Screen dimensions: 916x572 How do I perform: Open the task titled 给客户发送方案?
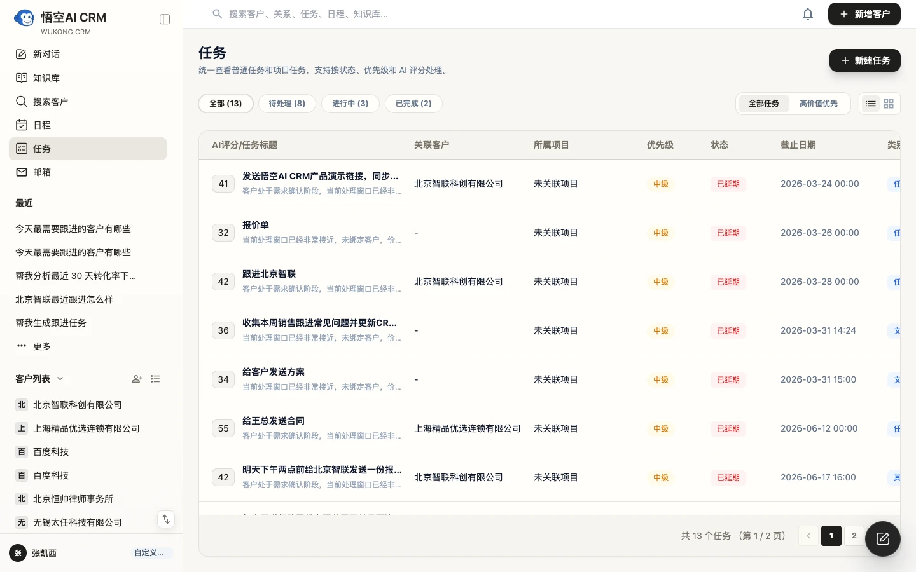[x=274, y=372]
